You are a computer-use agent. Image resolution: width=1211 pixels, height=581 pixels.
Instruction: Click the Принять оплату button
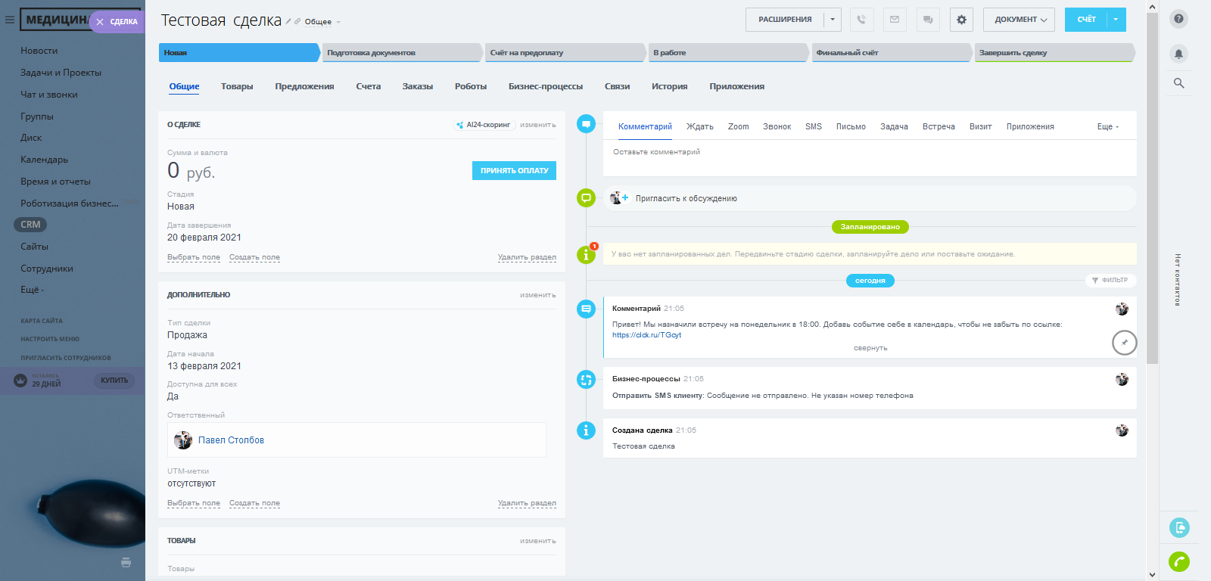514,170
